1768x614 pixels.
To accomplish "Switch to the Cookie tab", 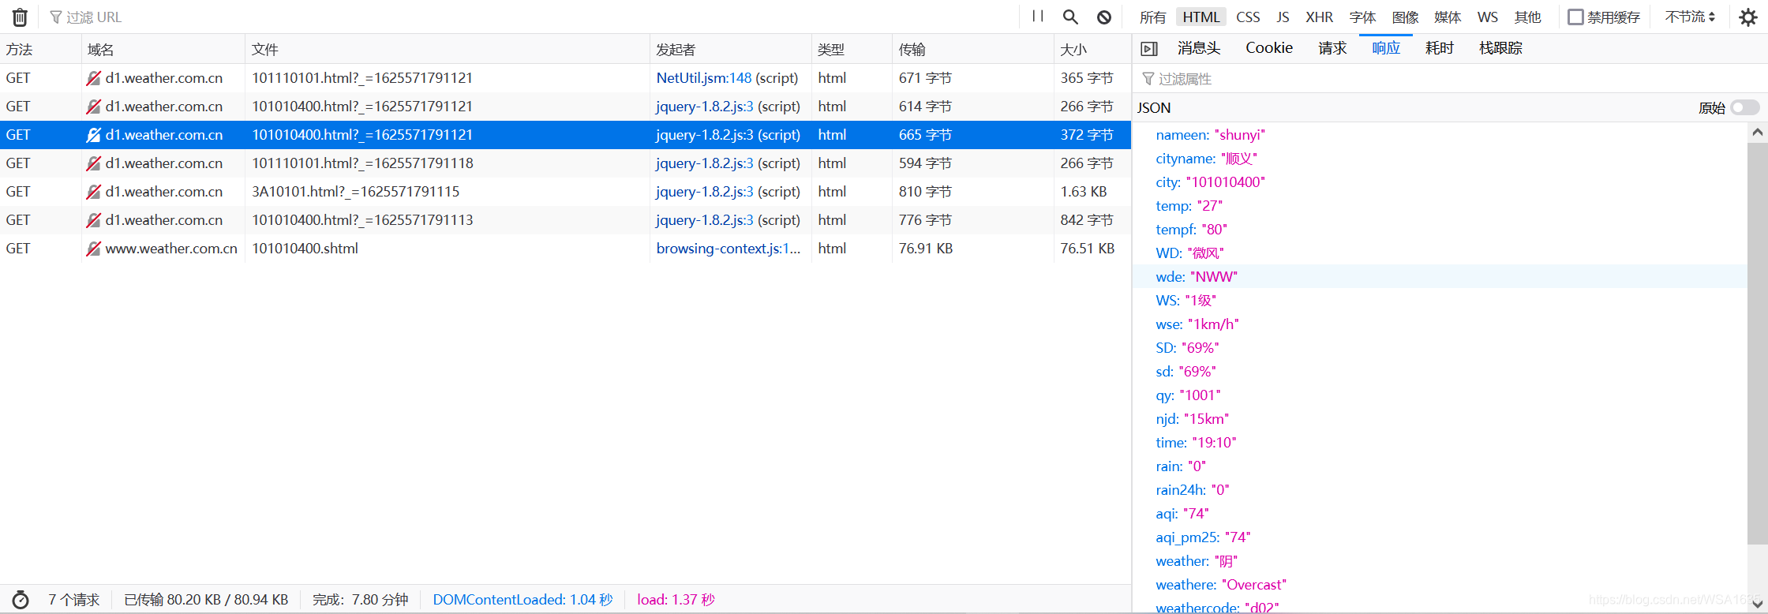I will point(1269,48).
